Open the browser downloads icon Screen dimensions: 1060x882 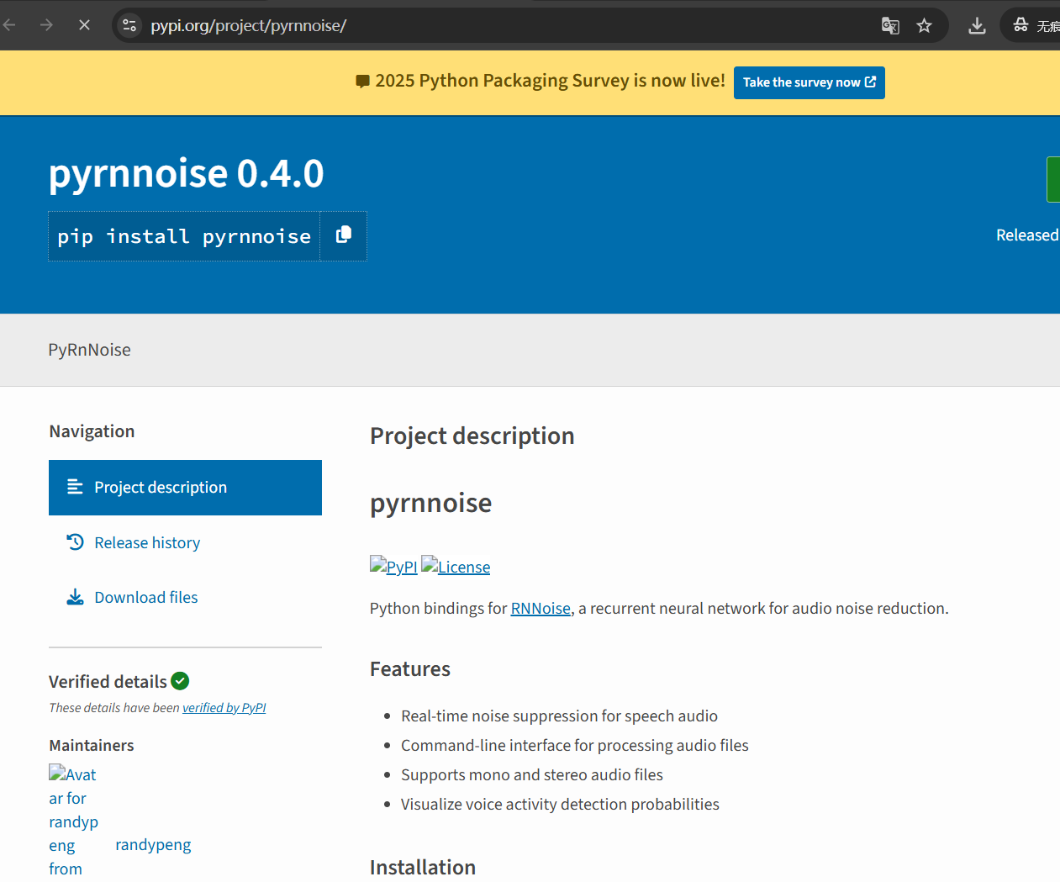tap(977, 25)
